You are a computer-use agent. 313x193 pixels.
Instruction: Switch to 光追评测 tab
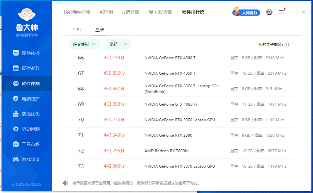tap(130, 12)
